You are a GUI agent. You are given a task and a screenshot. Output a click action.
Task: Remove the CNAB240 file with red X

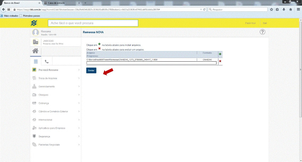click(220, 61)
